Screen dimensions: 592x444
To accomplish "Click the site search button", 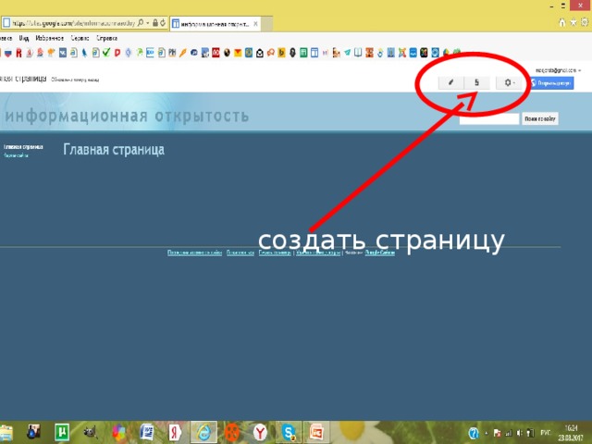I will 540,119.
